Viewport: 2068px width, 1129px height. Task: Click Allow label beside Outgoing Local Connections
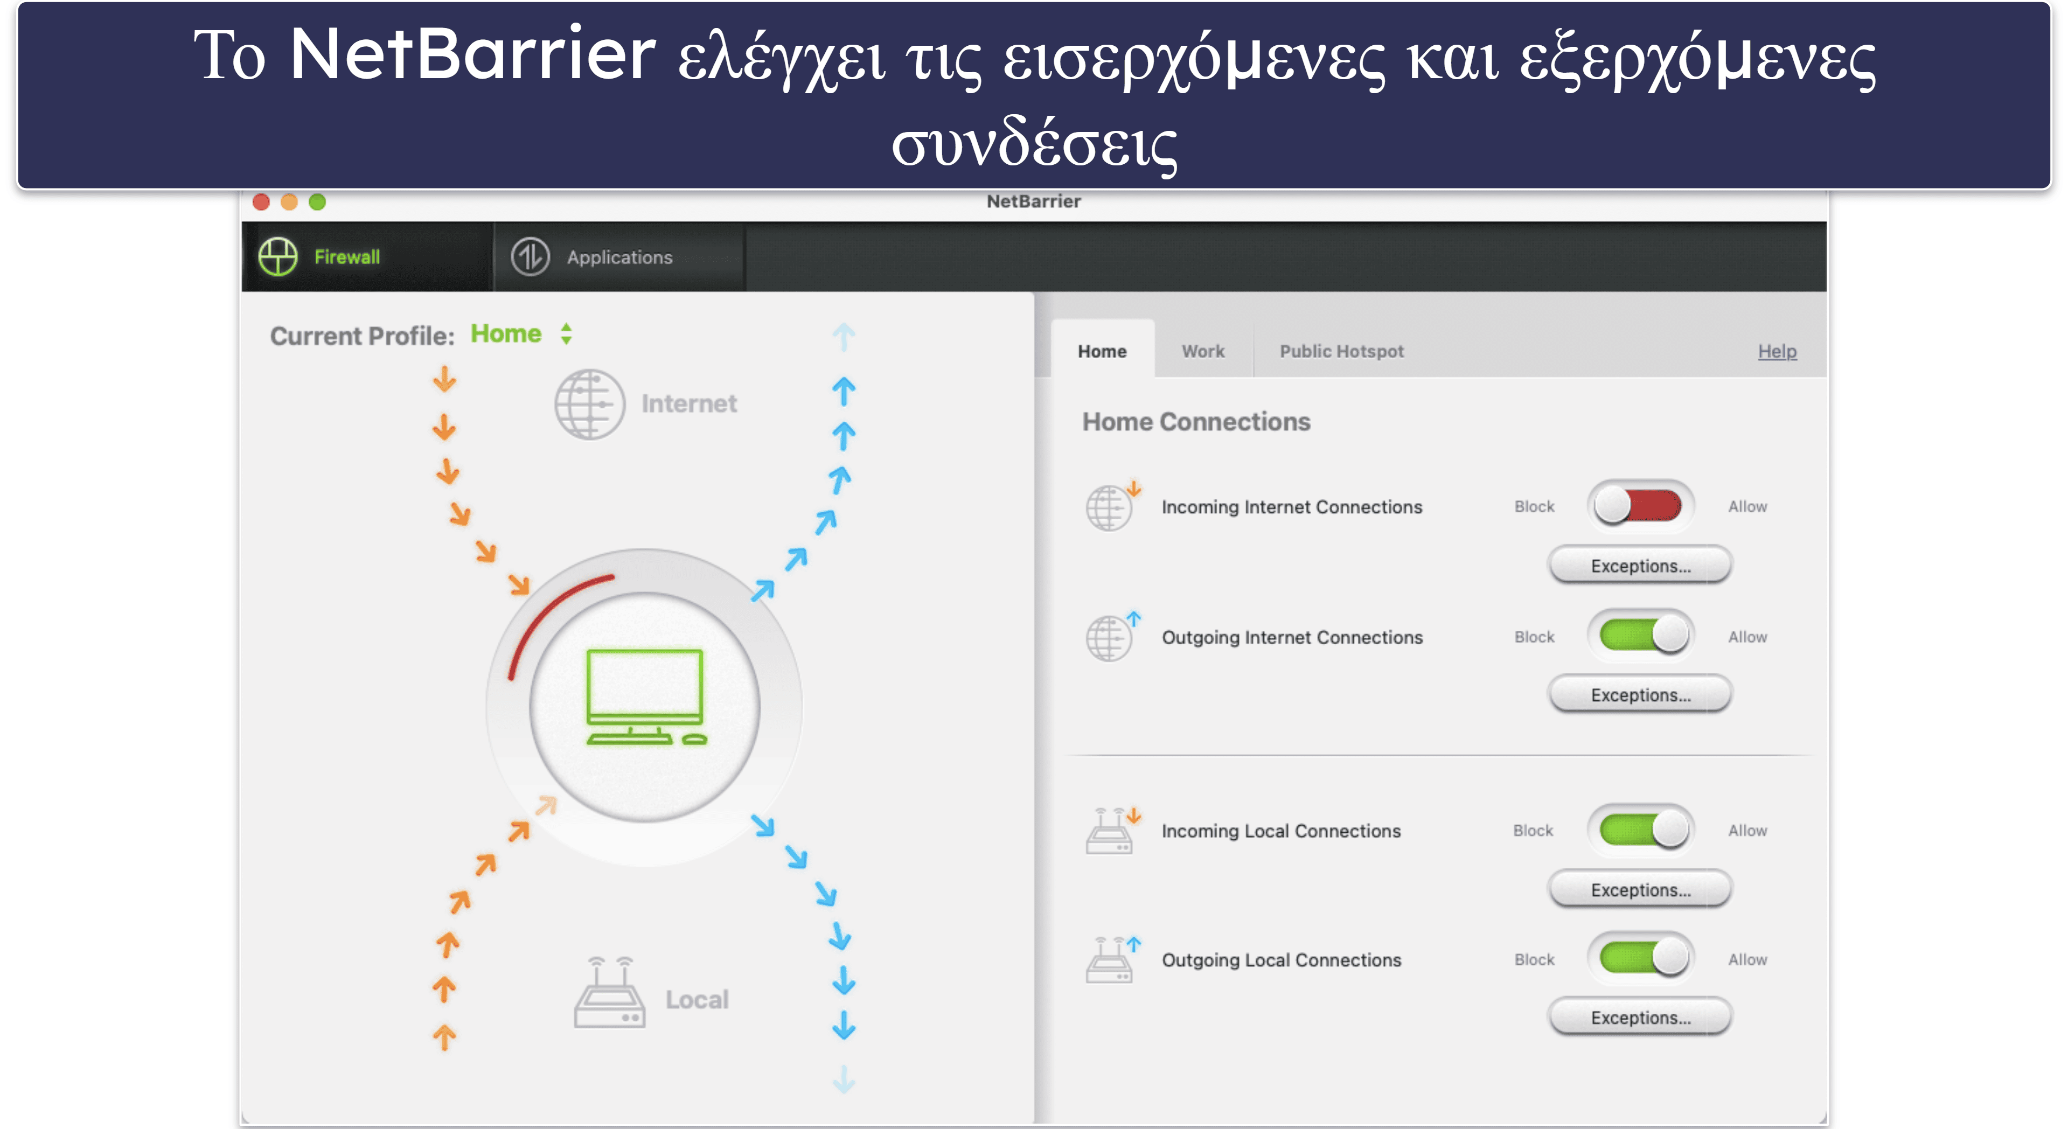coord(1747,959)
